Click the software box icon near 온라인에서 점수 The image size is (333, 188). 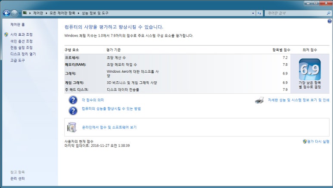coord(72,127)
